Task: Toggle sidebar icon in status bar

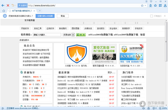Action: click(x=3, y=108)
